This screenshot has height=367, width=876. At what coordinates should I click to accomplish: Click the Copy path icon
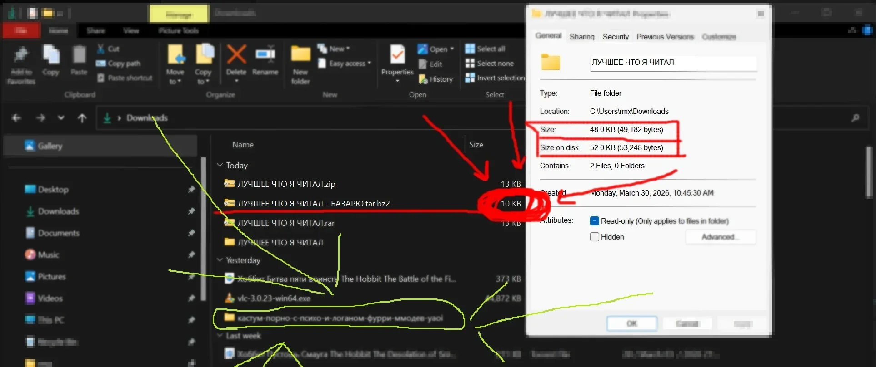[x=101, y=64]
